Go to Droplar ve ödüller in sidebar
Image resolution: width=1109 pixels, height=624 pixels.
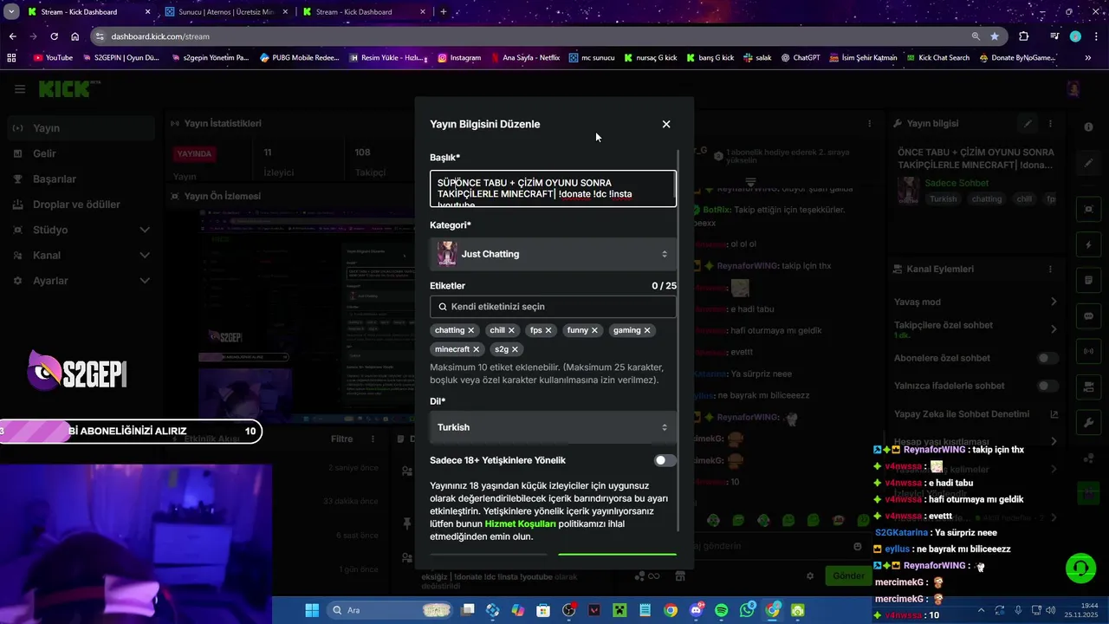[x=80, y=205]
